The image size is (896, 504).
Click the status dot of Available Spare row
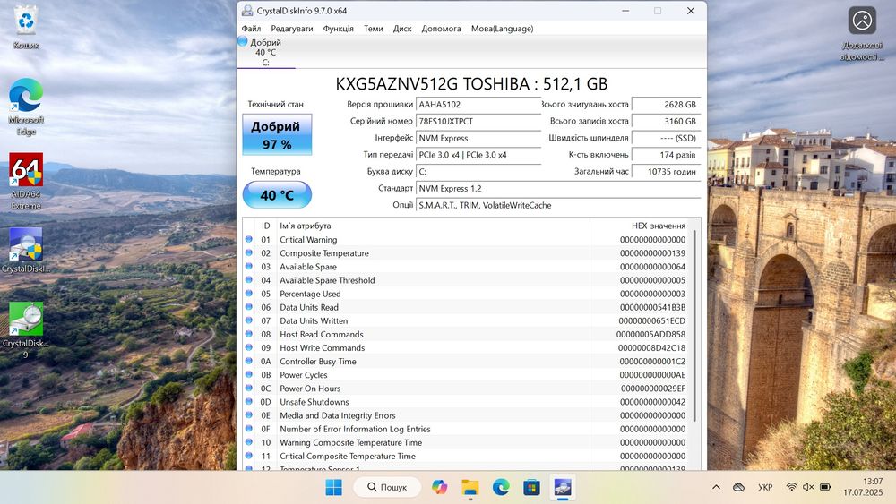(x=249, y=267)
